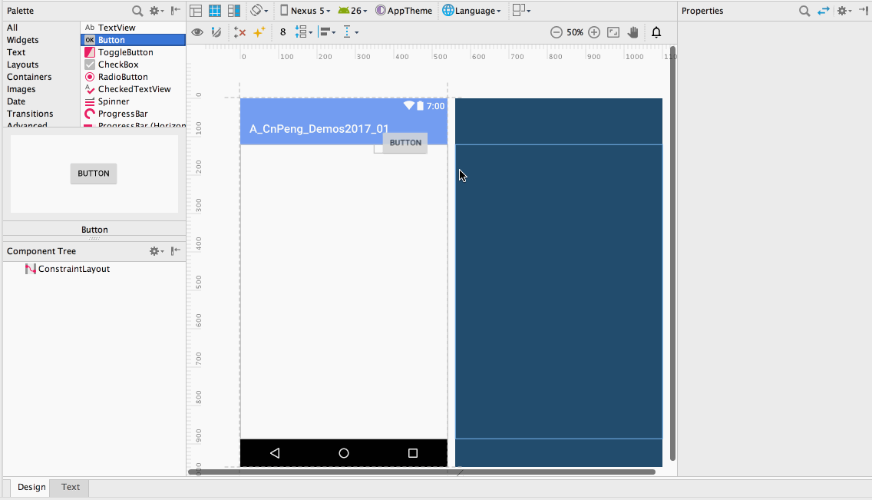Select ConstraintLayout in Component Tree
Image resolution: width=872 pixels, height=500 pixels.
[68, 269]
